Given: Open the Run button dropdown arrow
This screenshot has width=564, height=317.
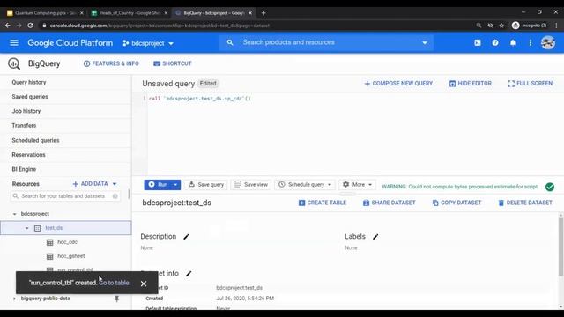Looking at the screenshot, I should pyautogui.click(x=175, y=185).
